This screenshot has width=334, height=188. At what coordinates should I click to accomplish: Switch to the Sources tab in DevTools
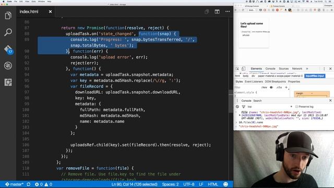pyautogui.click(x=283, y=68)
